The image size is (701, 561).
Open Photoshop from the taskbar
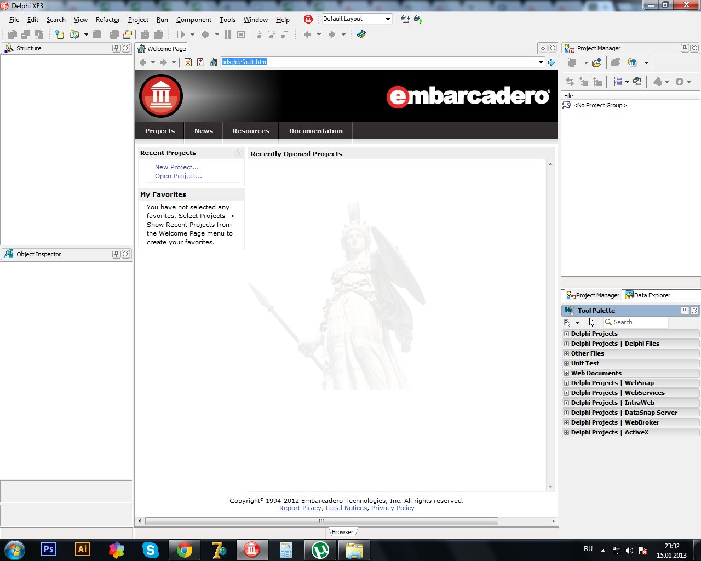49,549
